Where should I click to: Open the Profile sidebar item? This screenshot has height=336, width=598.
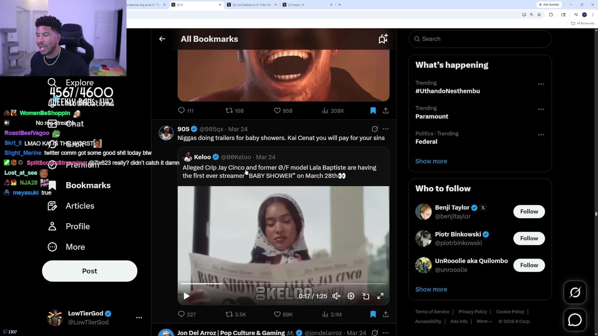pos(69,226)
